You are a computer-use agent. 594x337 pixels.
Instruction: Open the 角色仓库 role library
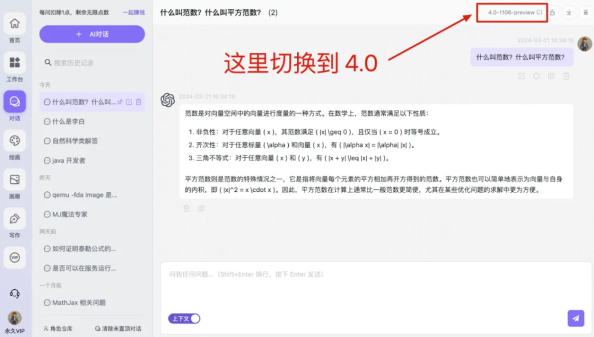click(x=58, y=329)
